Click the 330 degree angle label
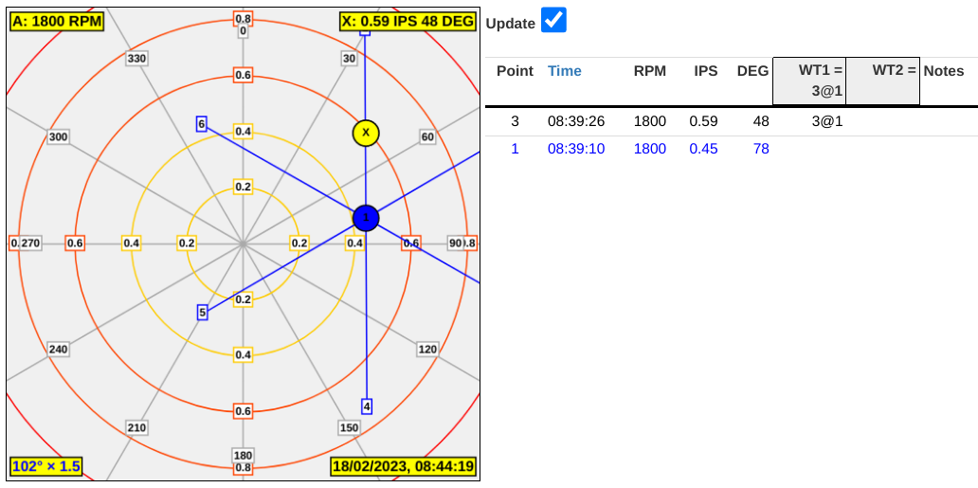Screen dimensions: 978x488 pos(136,59)
